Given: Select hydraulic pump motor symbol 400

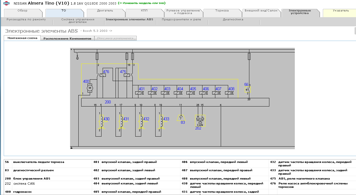Looking at the screenshot, I should click(x=90, y=88).
